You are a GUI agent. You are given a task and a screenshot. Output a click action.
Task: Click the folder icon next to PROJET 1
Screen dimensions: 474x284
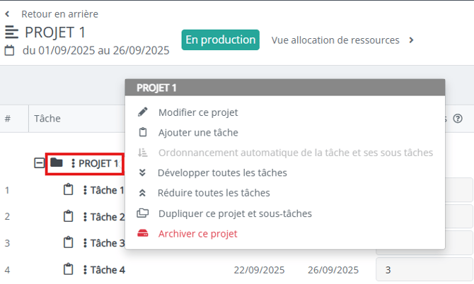[x=57, y=163]
